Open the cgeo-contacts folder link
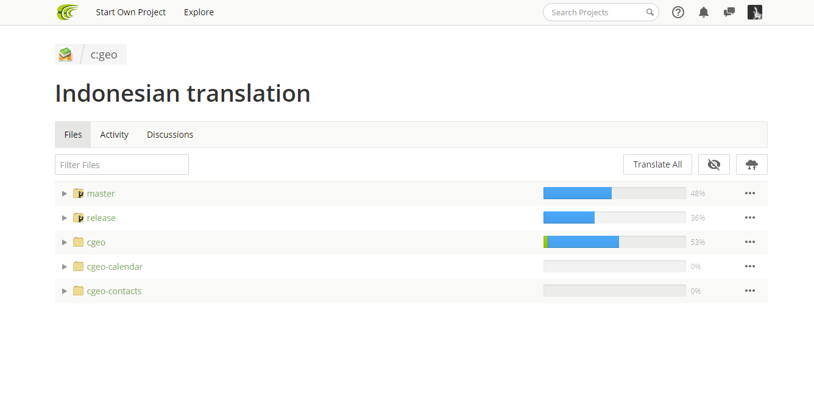The width and height of the screenshot is (814, 399). tap(115, 291)
